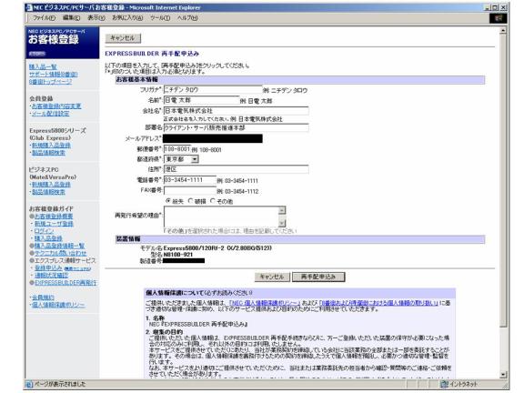Viewport: 524px width, 393px height.
Task: Open the お客様登録概要 guide link
Action: (54, 217)
